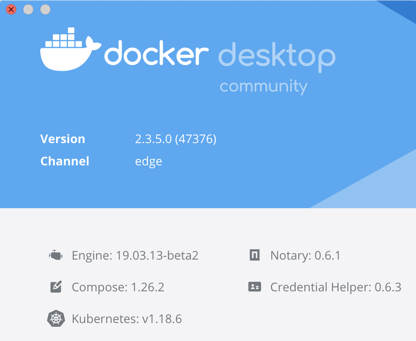Click the Compose pencil icon
This screenshot has height=341, width=416.
tap(56, 287)
